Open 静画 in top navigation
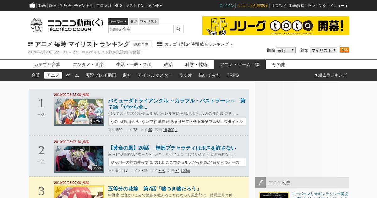This screenshot has height=198, width=377. pyautogui.click(x=53, y=6)
